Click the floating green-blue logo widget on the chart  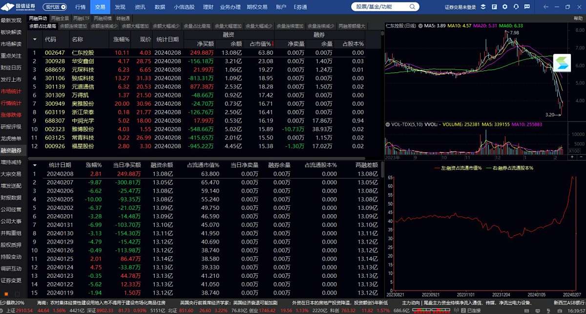click(562, 63)
